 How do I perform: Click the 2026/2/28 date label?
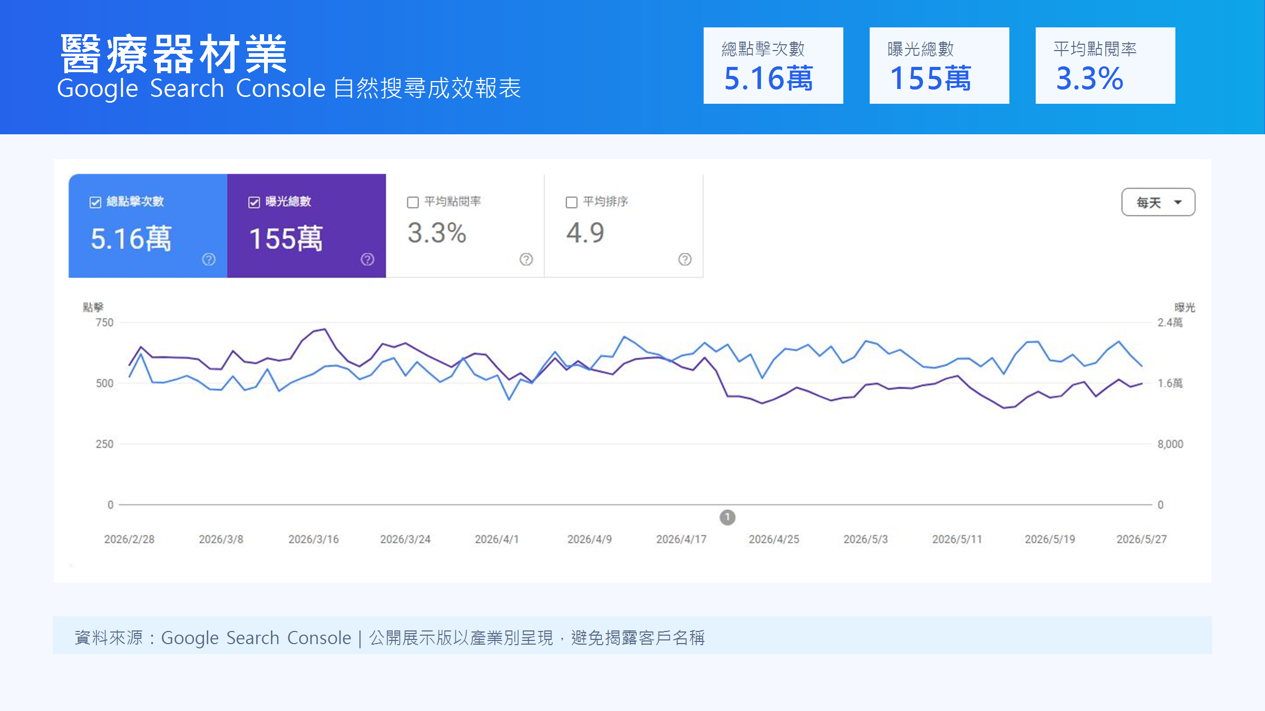[129, 539]
